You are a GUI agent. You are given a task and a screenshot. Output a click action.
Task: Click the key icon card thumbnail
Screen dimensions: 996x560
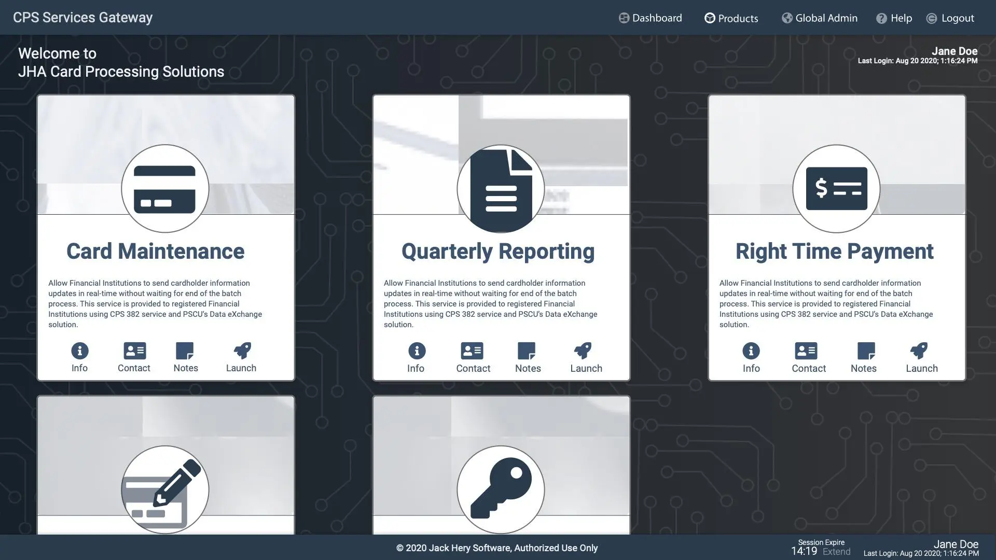click(501, 489)
